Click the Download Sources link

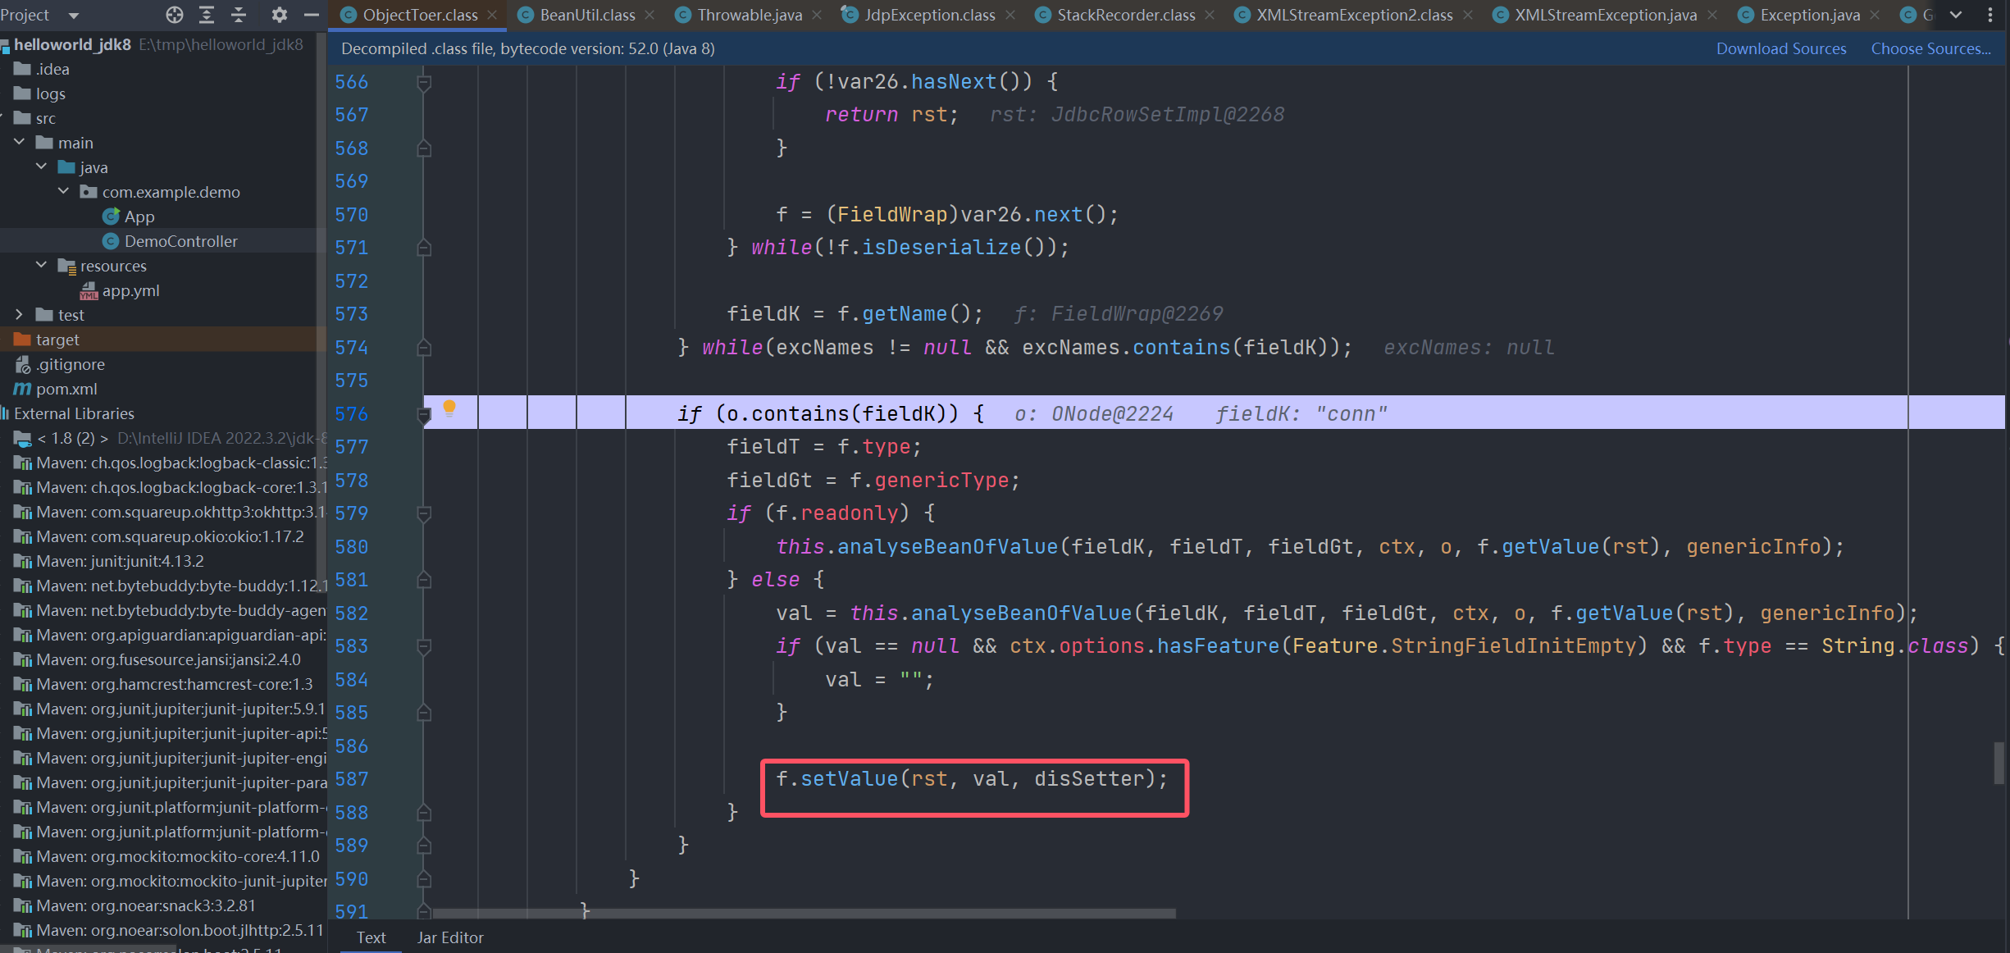(x=1780, y=48)
